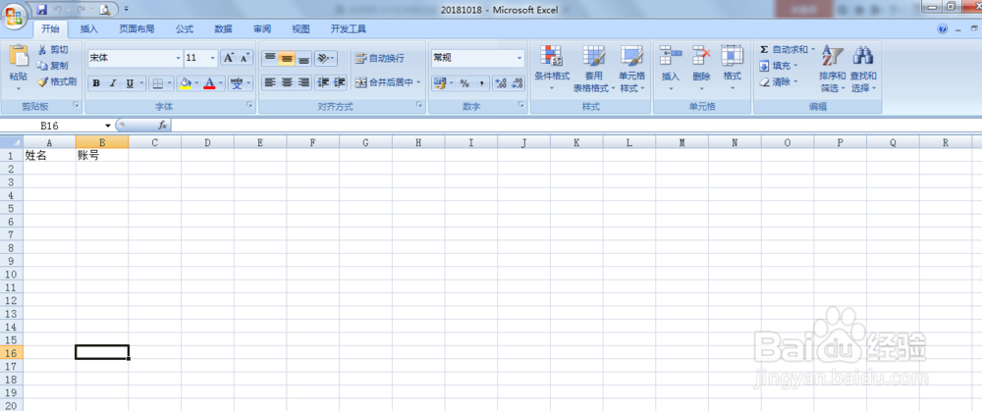Click the Paste (粘贴) clipboard icon

(18, 56)
